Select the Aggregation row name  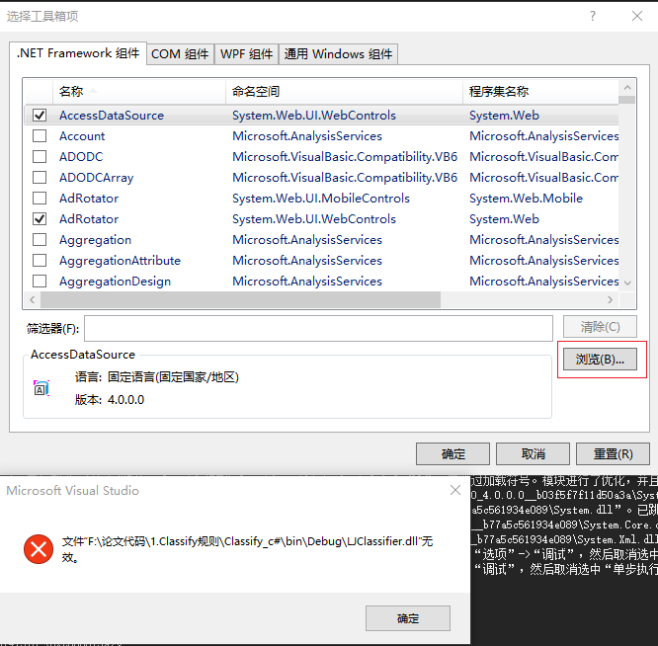coord(95,239)
